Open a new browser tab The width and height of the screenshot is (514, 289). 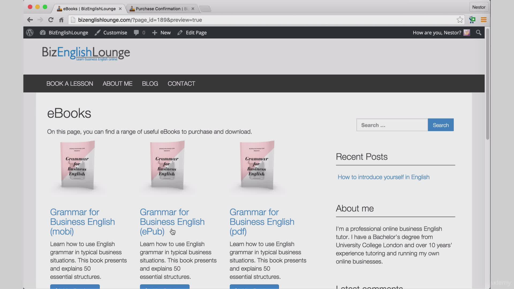coord(205,9)
